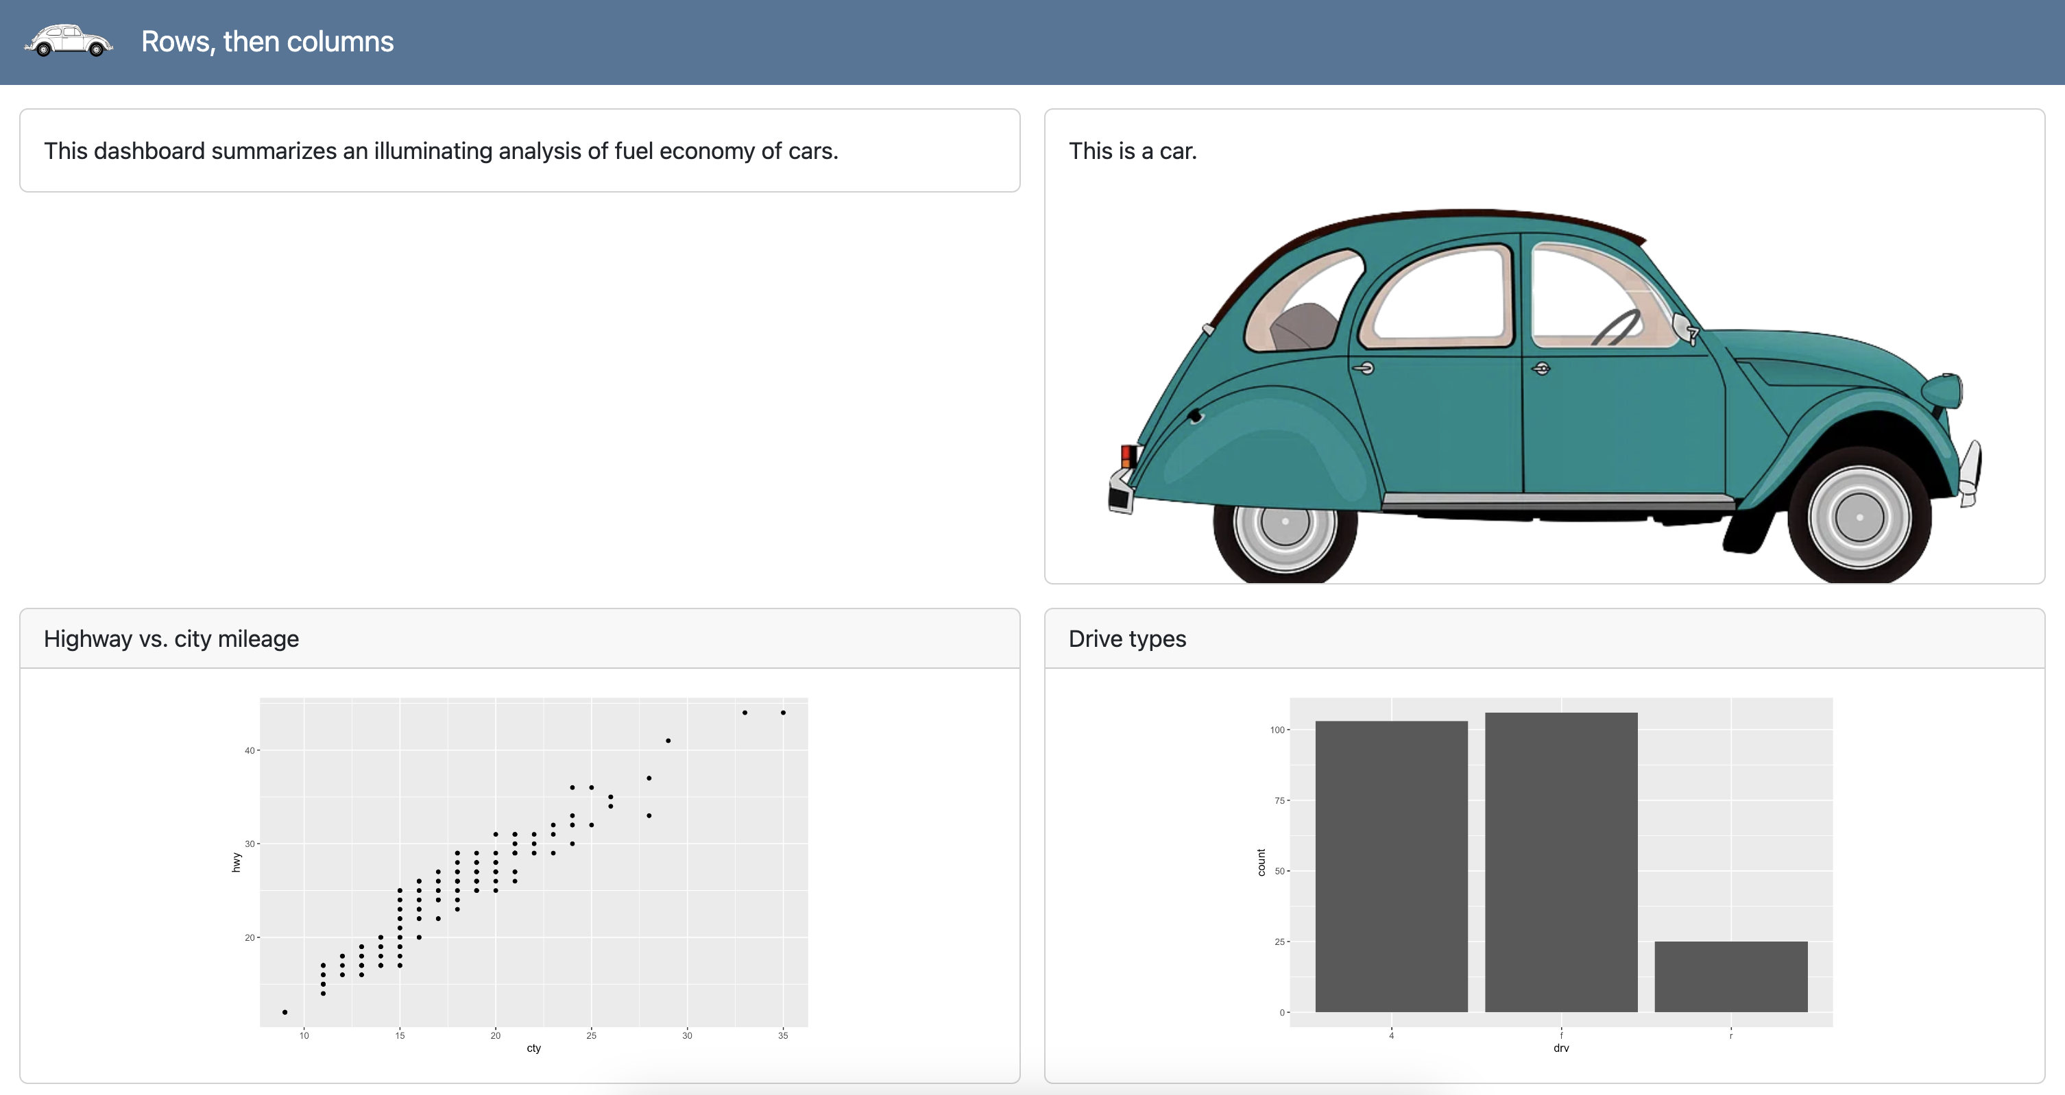Click the "Highway vs. city mileage" card header
The width and height of the screenshot is (2065, 1095).
pyautogui.click(x=171, y=639)
